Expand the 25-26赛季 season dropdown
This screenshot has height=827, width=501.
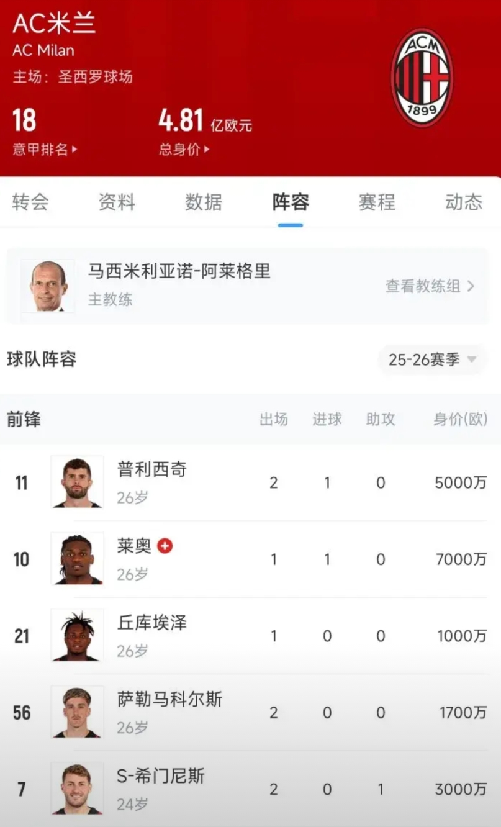[x=432, y=359]
